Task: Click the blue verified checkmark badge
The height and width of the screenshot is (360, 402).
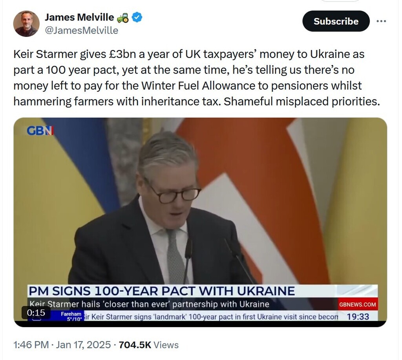Action: coord(137,18)
